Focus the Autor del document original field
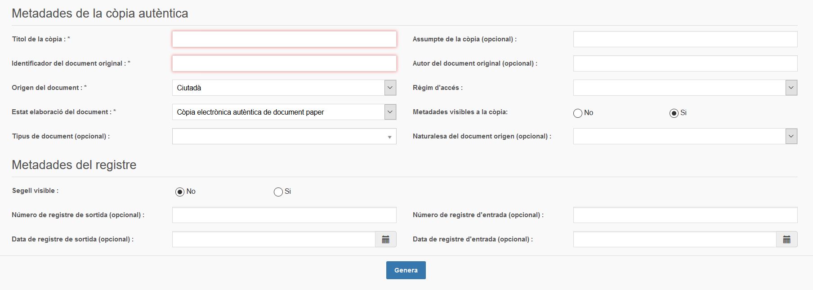 coord(685,63)
